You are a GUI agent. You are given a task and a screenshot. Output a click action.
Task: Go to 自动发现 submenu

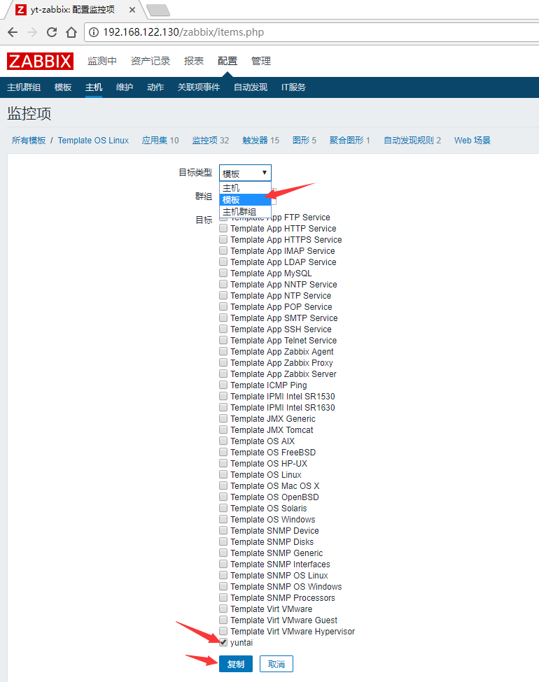[x=251, y=87]
